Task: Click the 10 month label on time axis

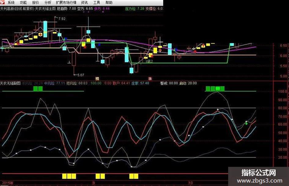Action: [x=191, y=183]
